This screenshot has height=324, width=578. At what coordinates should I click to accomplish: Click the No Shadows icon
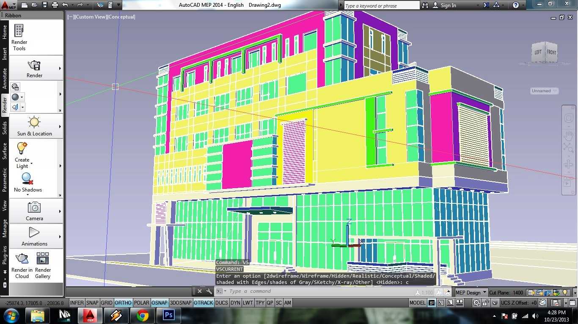pos(28,179)
